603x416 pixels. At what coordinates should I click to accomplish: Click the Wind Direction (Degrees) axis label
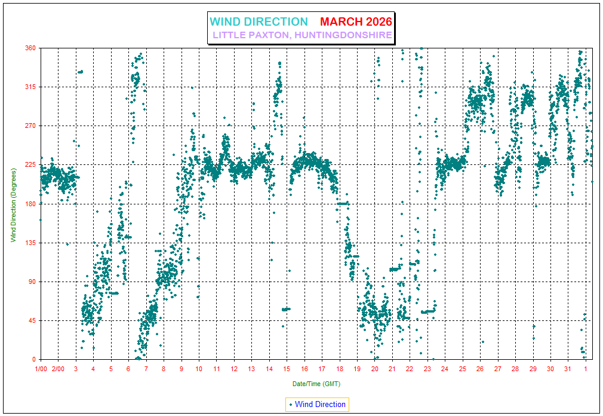coord(13,204)
